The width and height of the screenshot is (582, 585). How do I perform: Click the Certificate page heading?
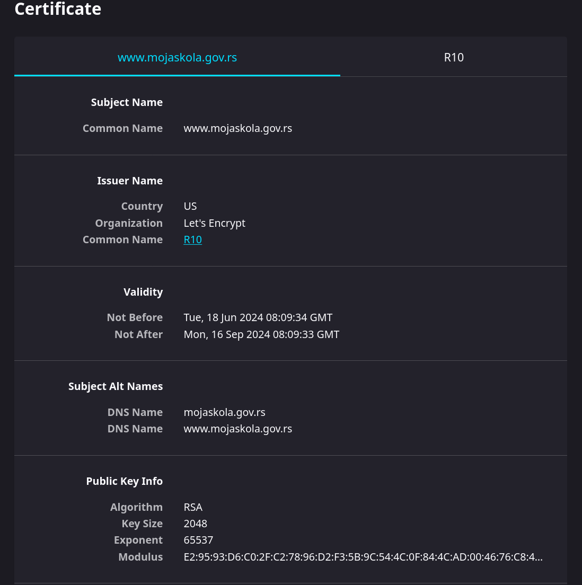[58, 8]
